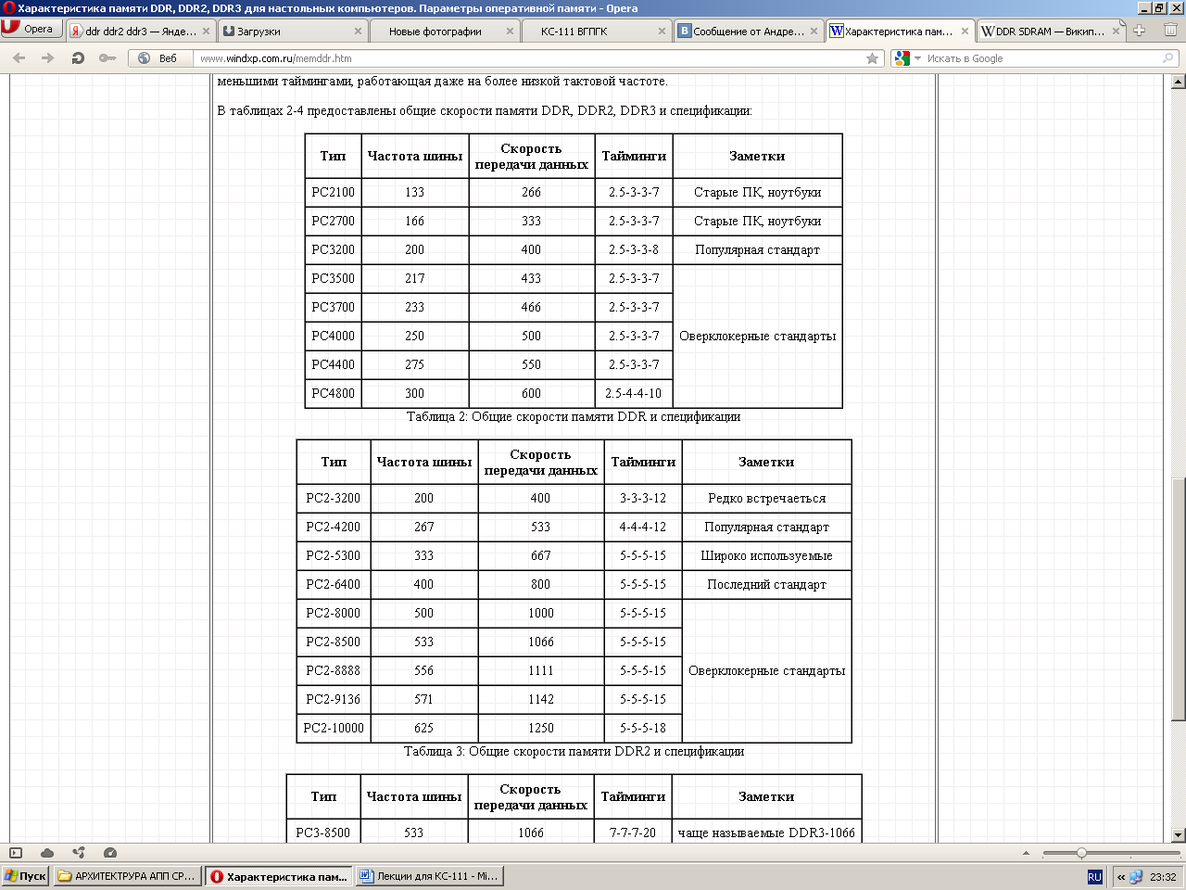Click the password wand key icon
This screenshot has height=890, width=1186.
point(107,58)
